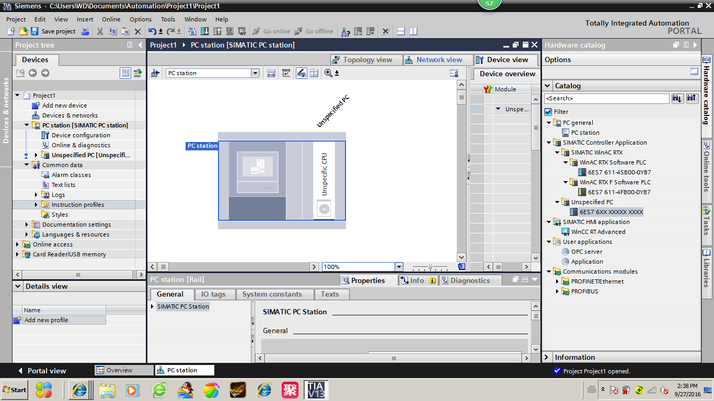The width and height of the screenshot is (714, 401).
Task: Open accessible devices icon in toolbar
Action: point(346,31)
